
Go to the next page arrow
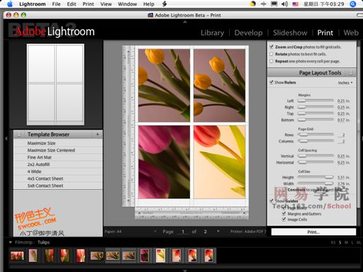218,232
